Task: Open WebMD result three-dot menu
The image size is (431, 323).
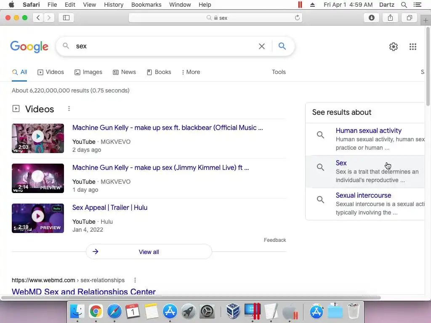Action: click(x=135, y=280)
